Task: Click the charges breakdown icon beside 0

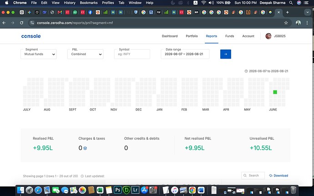Action: [85, 148]
